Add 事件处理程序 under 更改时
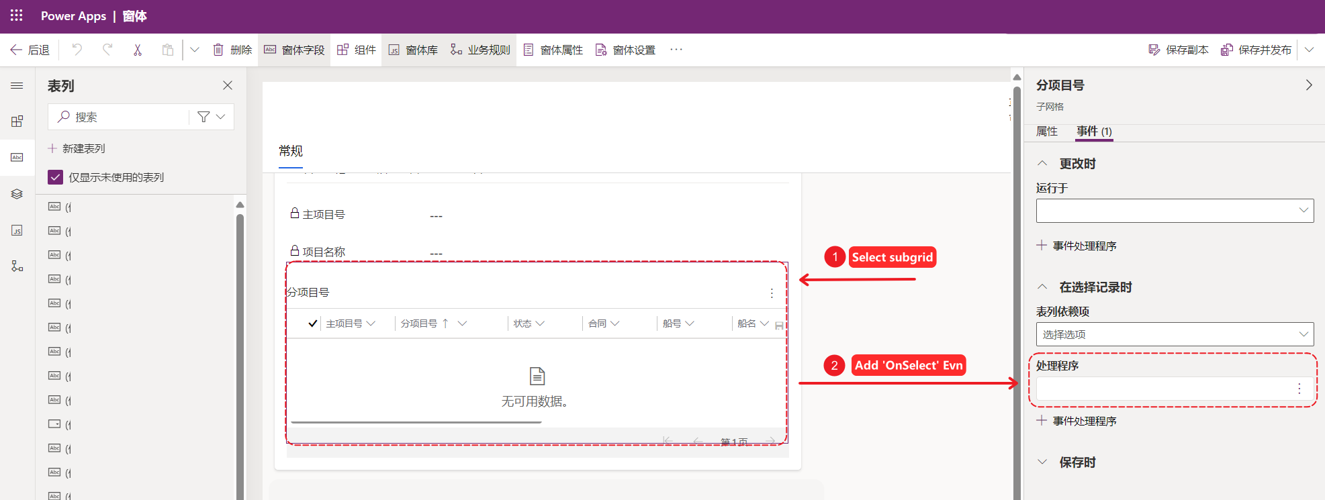 [1077, 246]
